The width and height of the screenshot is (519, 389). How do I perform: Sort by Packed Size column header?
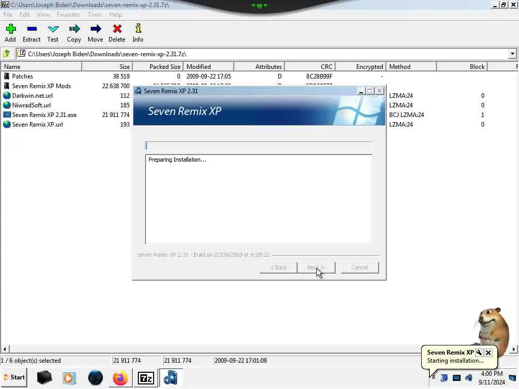[158, 66]
